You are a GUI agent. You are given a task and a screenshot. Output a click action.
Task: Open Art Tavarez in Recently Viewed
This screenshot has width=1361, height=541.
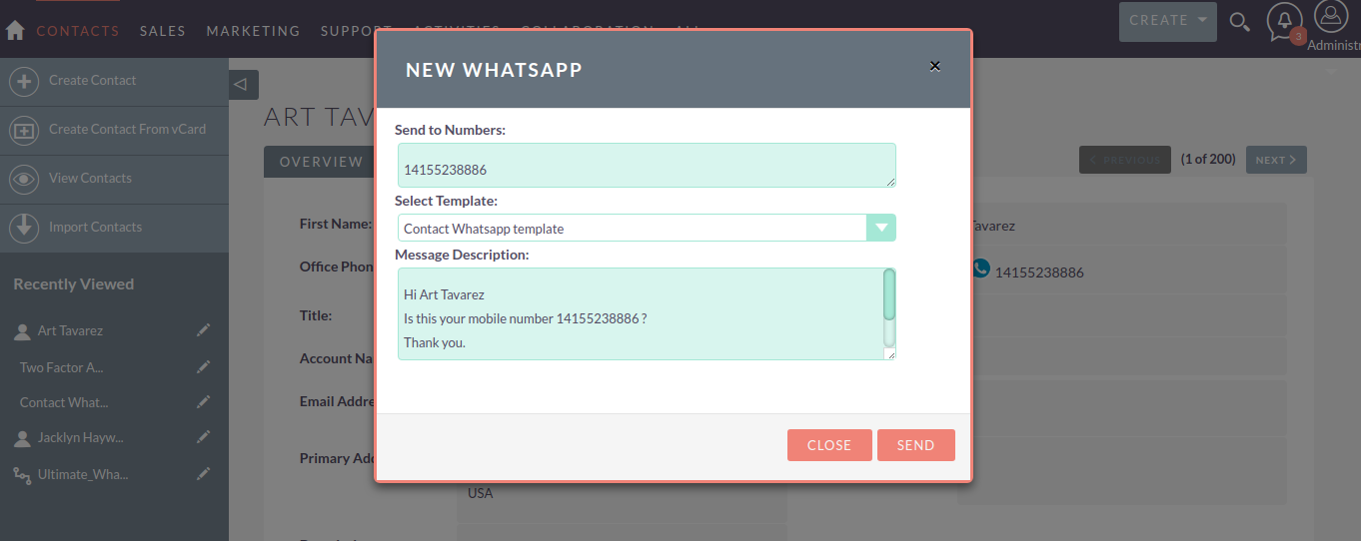(x=70, y=330)
